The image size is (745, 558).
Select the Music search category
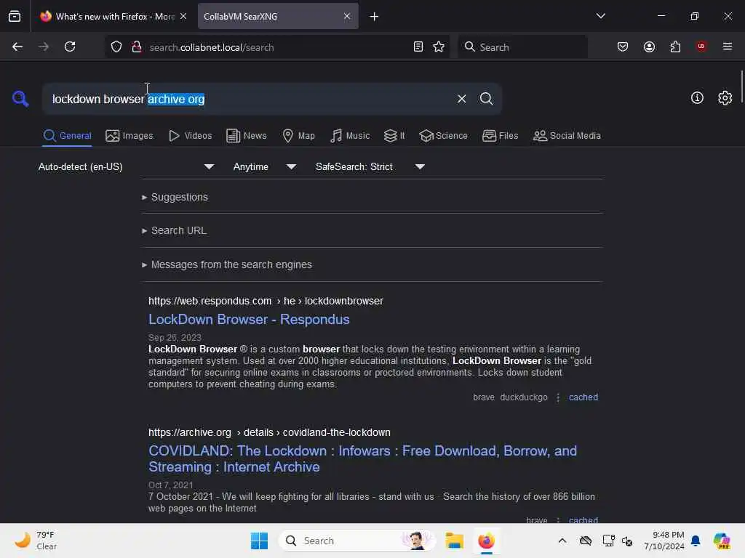click(x=350, y=136)
